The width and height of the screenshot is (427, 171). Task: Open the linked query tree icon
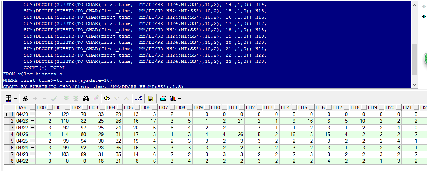[139, 99]
